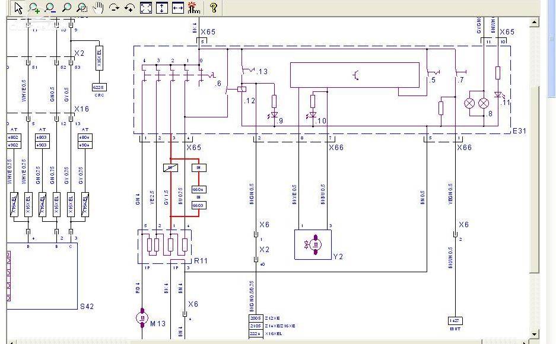Viewport: 556px width, 344px height.
Task: Click the diagram's vertical scrollbar thumb
Action: coord(535,180)
